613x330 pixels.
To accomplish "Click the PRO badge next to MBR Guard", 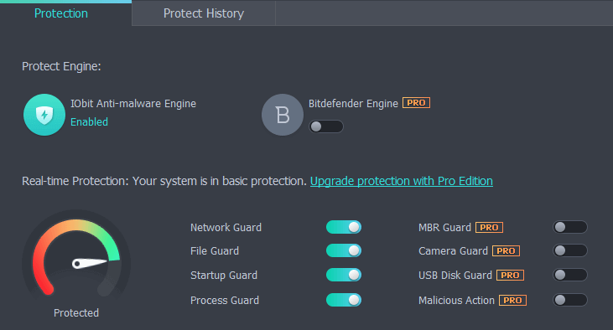I will click(x=489, y=227).
